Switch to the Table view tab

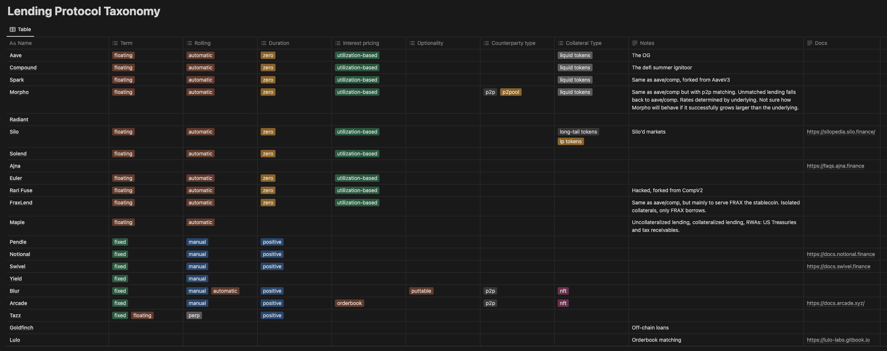coord(20,29)
